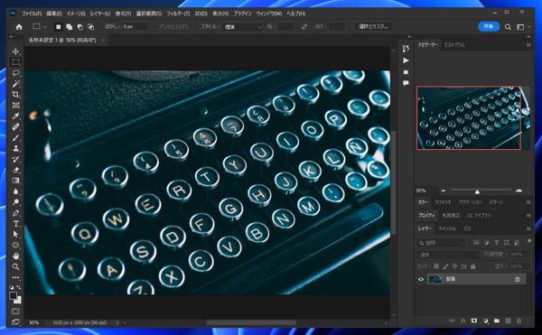
Task: Add a layer mask icon
Action: tap(474, 321)
